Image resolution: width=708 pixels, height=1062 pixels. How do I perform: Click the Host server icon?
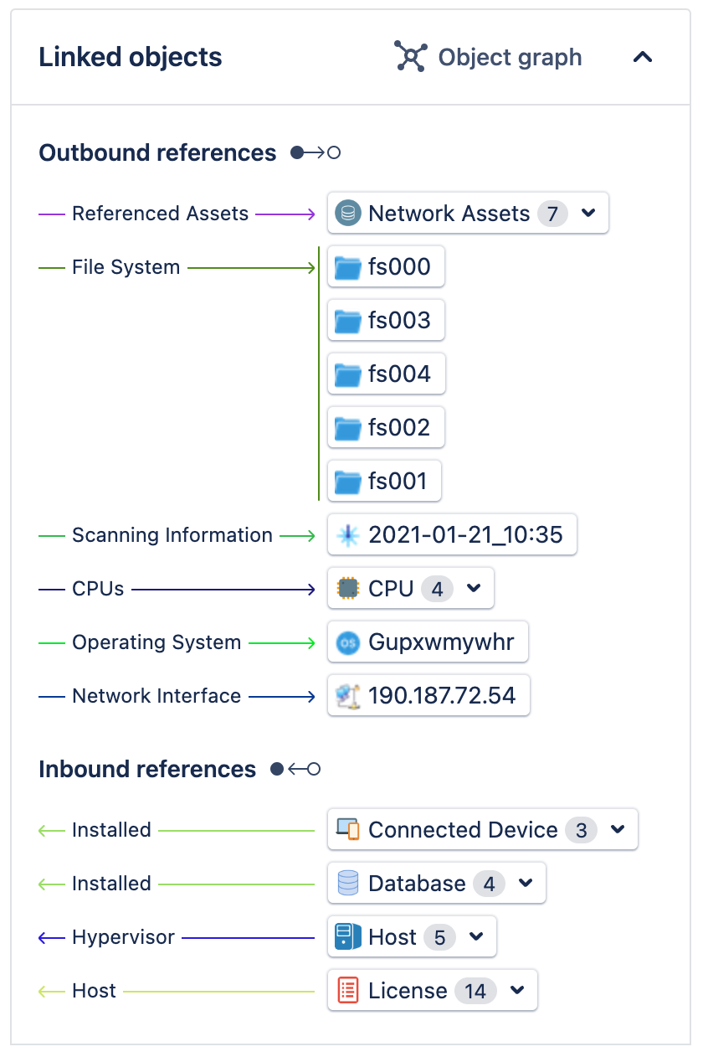pyautogui.click(x=347, y=937)
